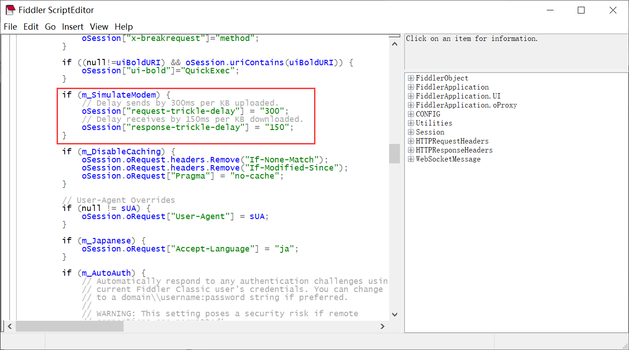Select the FiddlerApplication.UI tree label

point(458,96)
